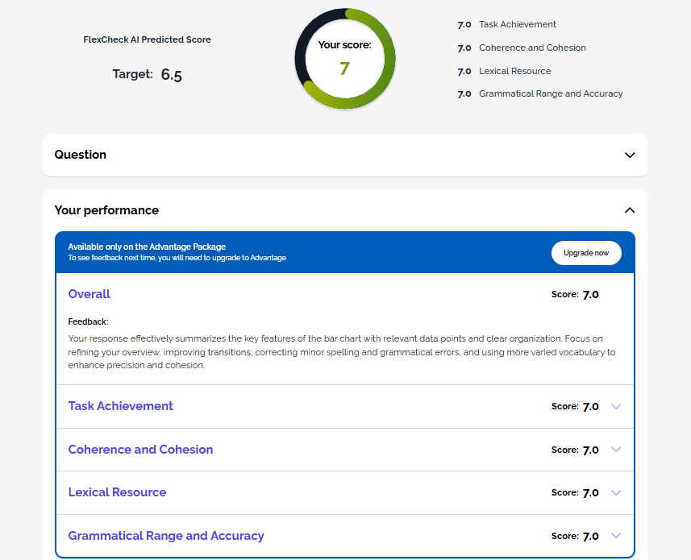Image resolution: width=691 pixels, height=560 pixels.
Task: Expand Lexical Resource score chevron
Action: pos(616,492)
